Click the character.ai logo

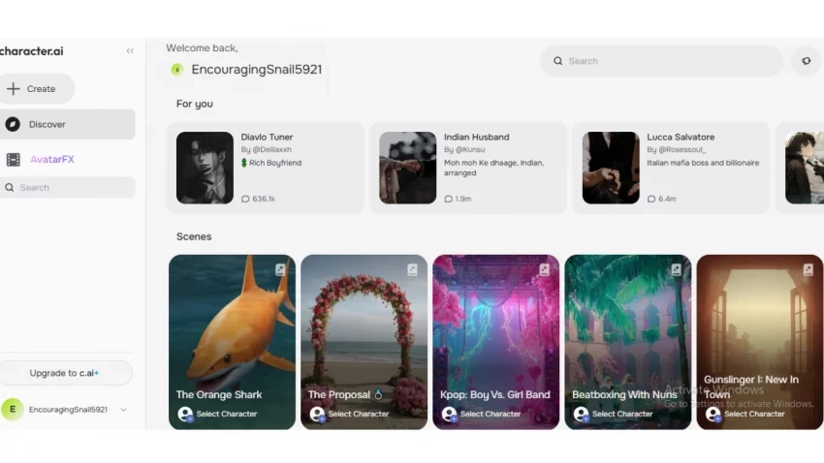32,51
